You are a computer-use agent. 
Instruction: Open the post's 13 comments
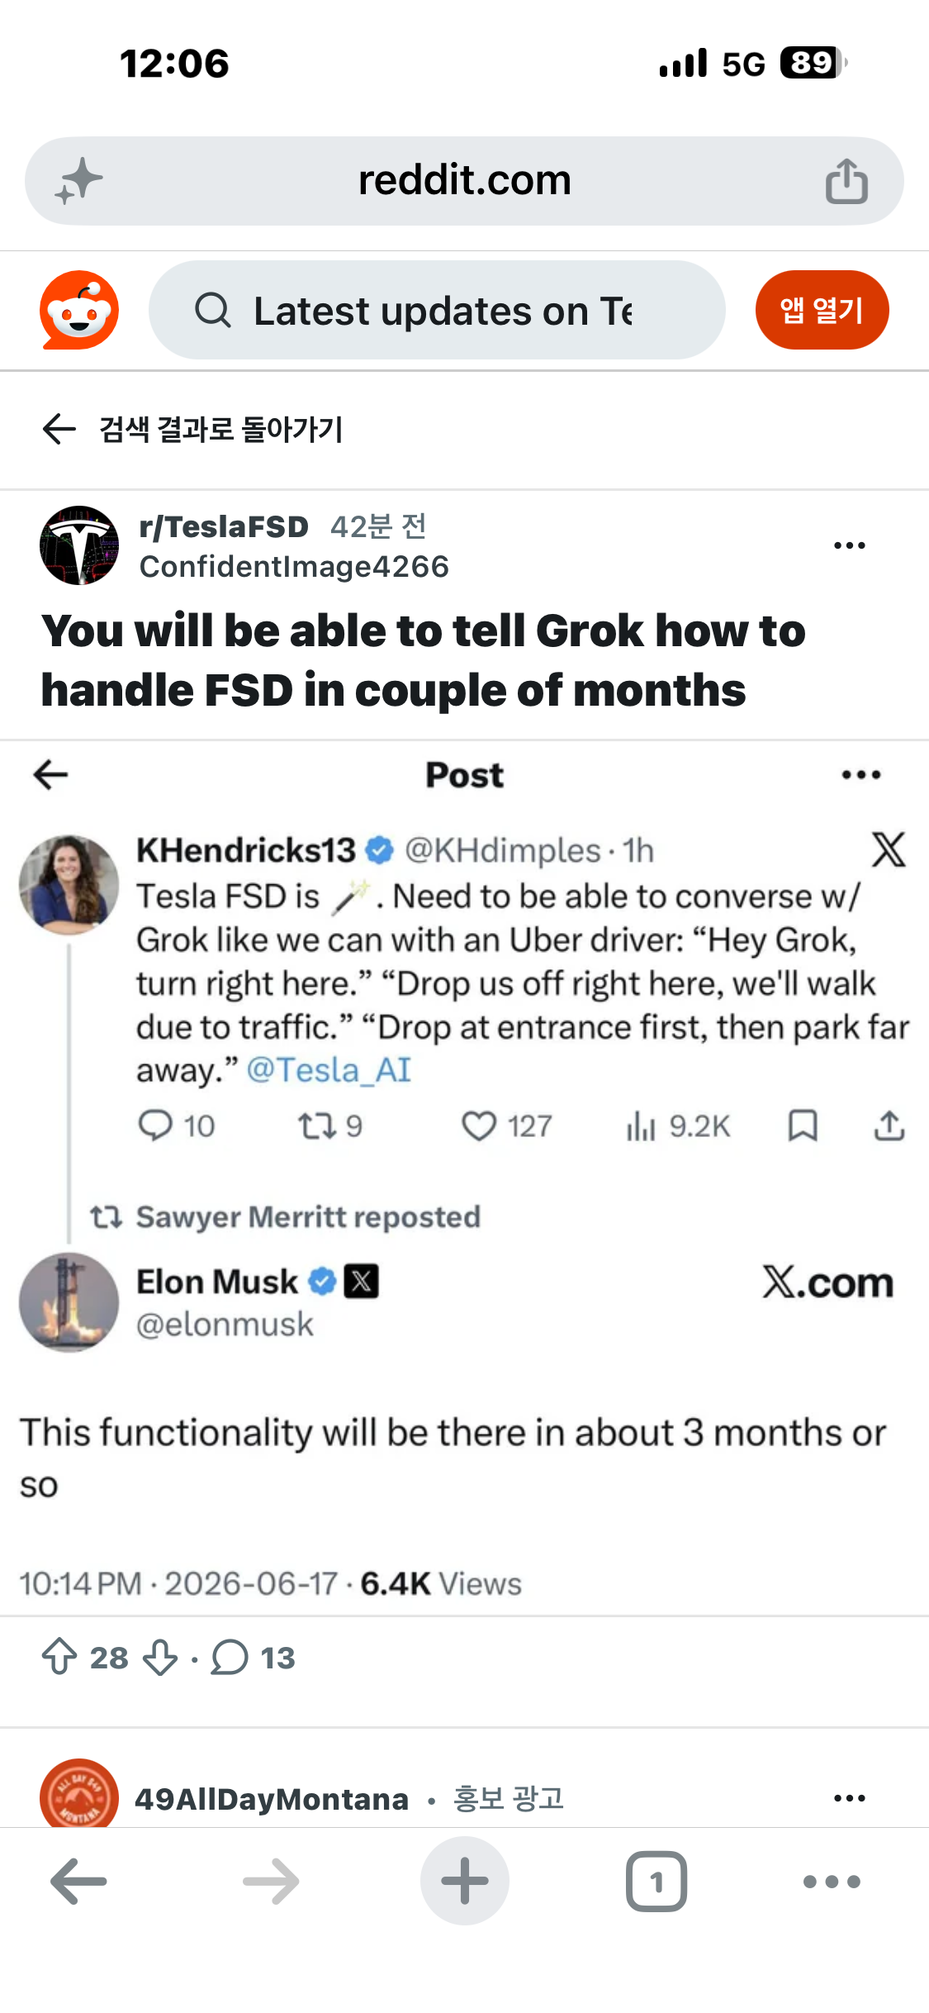(253, 1658)
